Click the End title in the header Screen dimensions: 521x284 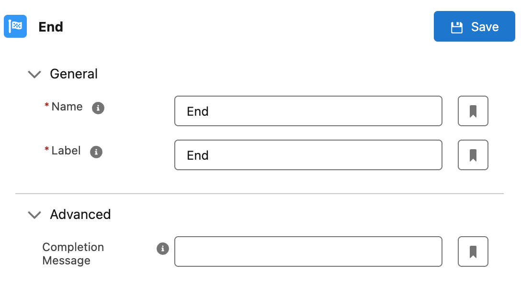pos(51,27)
